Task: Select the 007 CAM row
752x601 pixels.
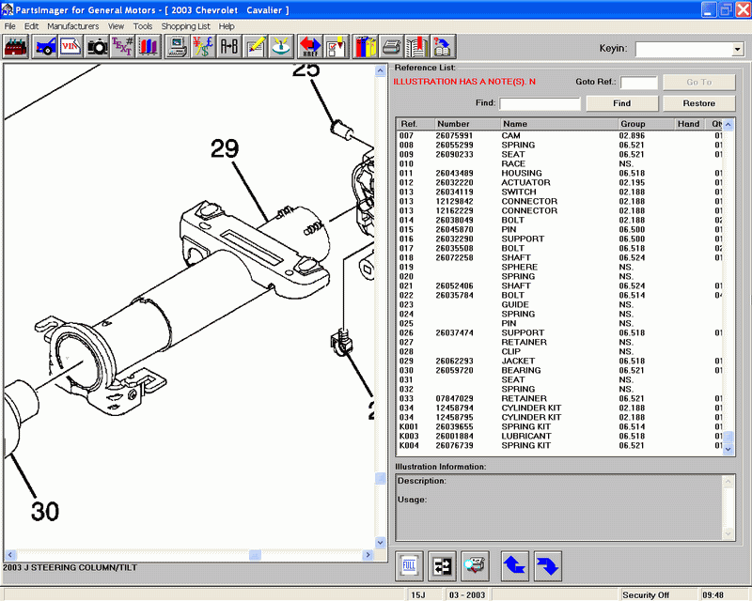Action: click(x=559, y=135)
